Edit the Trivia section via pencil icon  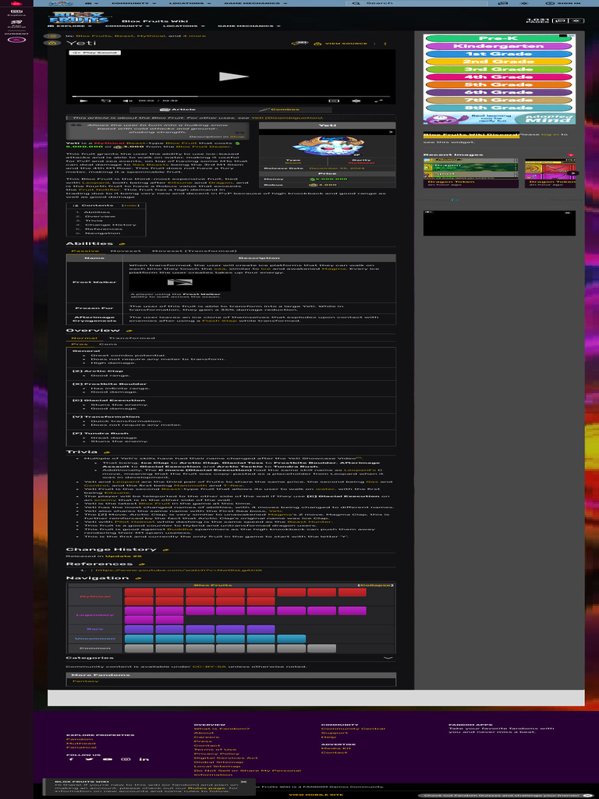click(106, 453)
